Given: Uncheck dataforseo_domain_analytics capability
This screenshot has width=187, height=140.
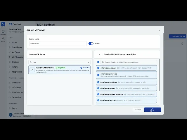Looking at the screenshot, I should tap(98, 94).
